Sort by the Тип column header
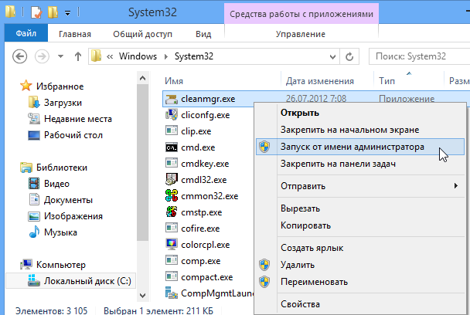This screenshot has width=470, height=315. 409,81
